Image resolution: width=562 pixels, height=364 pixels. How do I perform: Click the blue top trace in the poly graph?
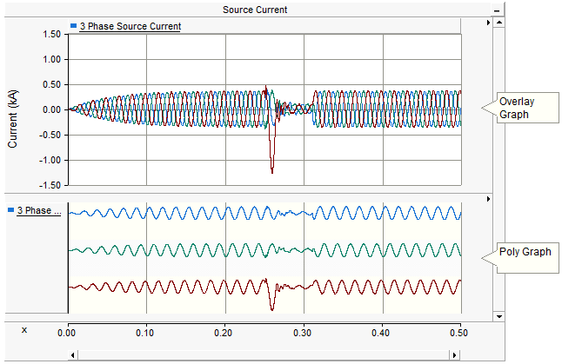click(174, 213)
